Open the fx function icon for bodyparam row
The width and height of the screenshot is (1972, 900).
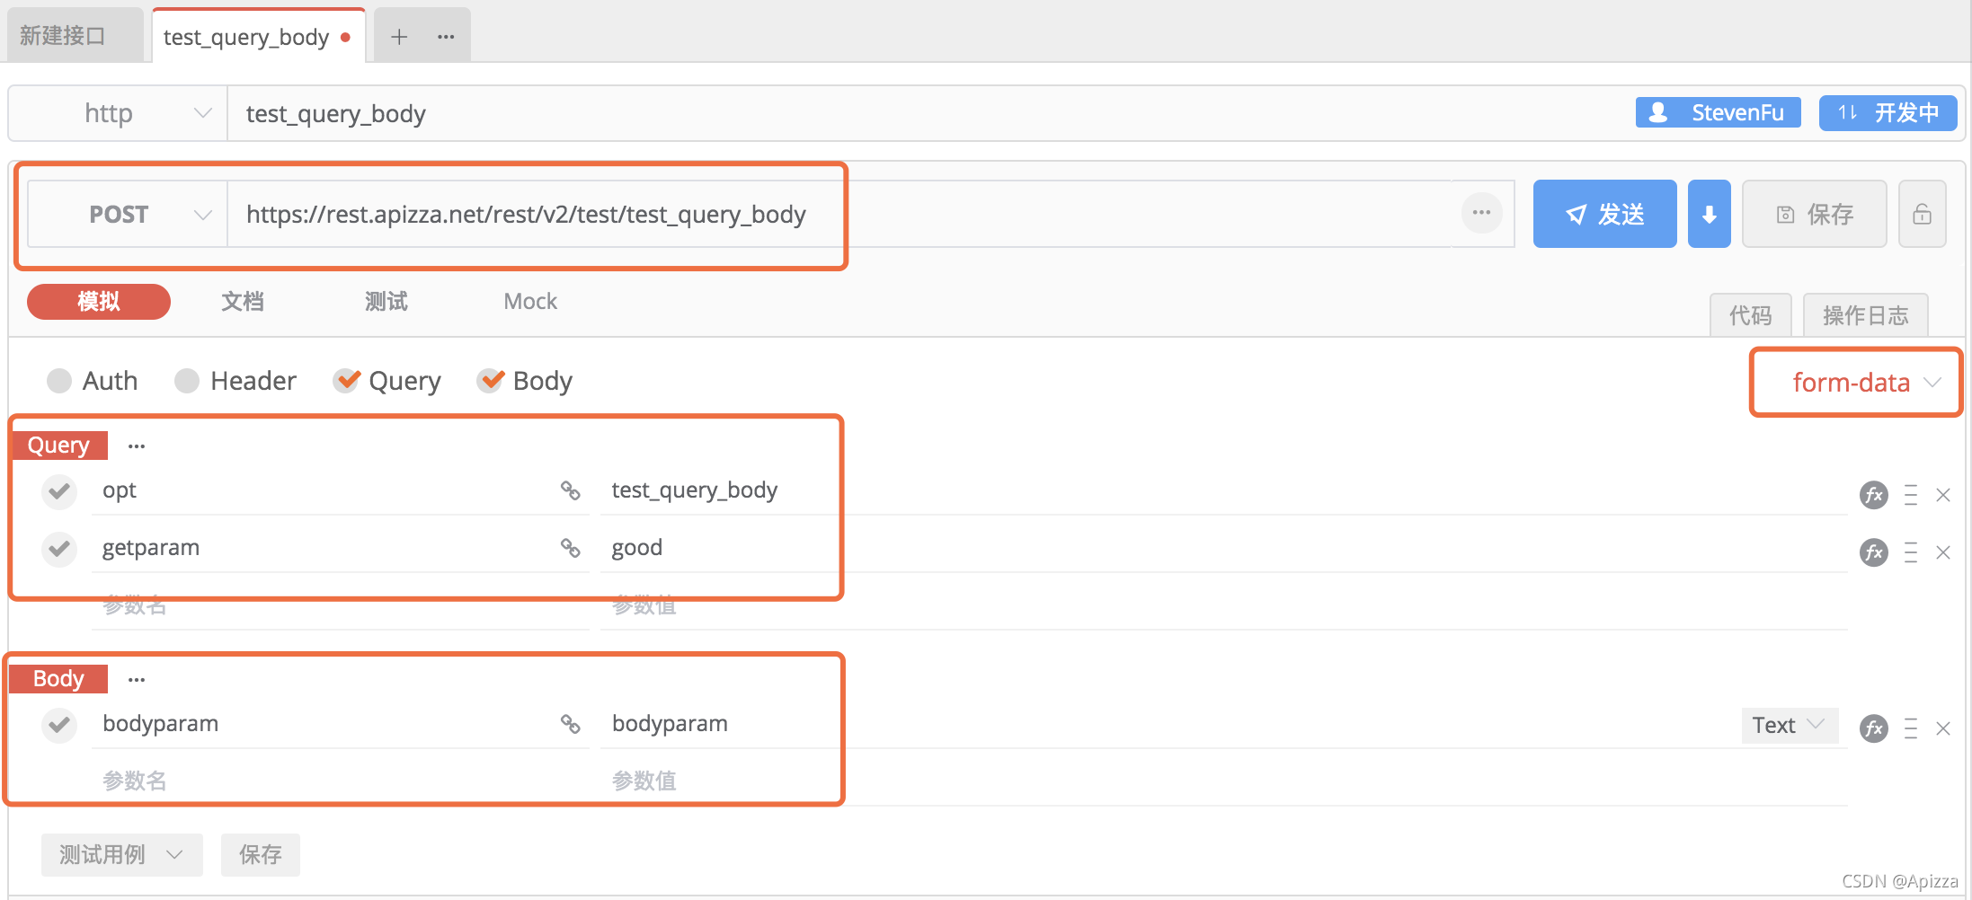pos(1873,728)
